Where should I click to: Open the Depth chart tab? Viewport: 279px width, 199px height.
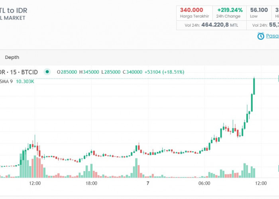click(x=12, y=57)
